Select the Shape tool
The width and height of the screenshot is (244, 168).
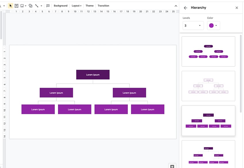pos(30,5)
